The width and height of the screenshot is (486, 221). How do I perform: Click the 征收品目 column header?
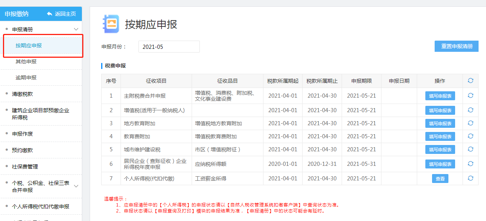[x=227, y=81]
